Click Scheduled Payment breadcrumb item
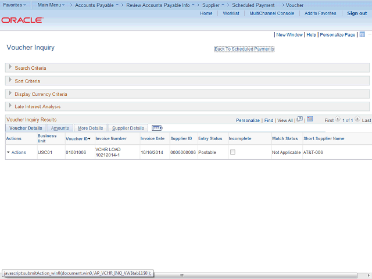 click(253, 5)
